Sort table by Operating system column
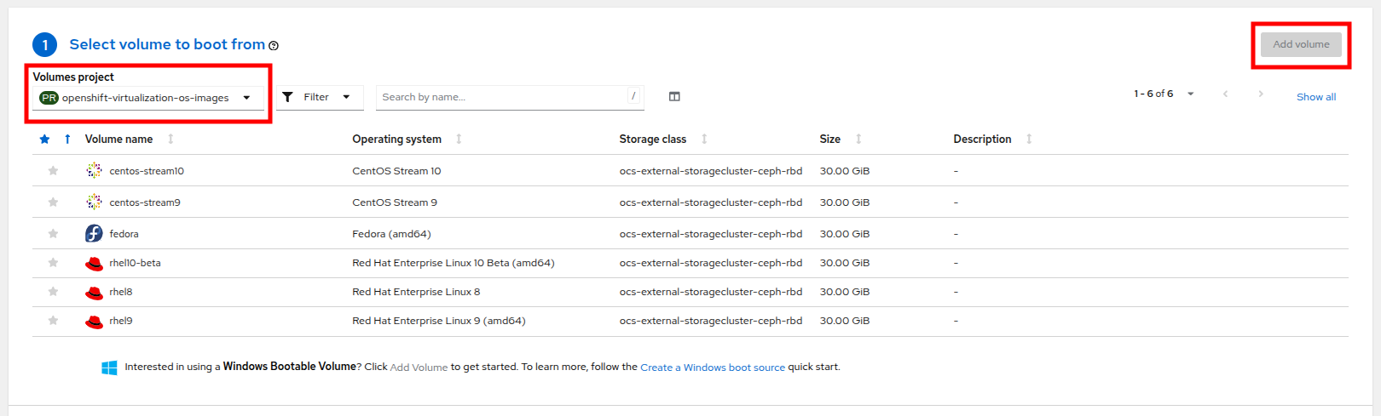This screenshot has height=416, width=1381. tap(397, 140)
